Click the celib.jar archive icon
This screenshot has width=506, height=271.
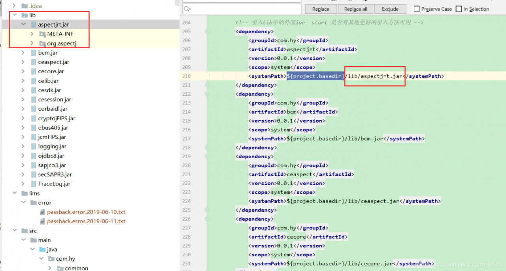point(34,81)
